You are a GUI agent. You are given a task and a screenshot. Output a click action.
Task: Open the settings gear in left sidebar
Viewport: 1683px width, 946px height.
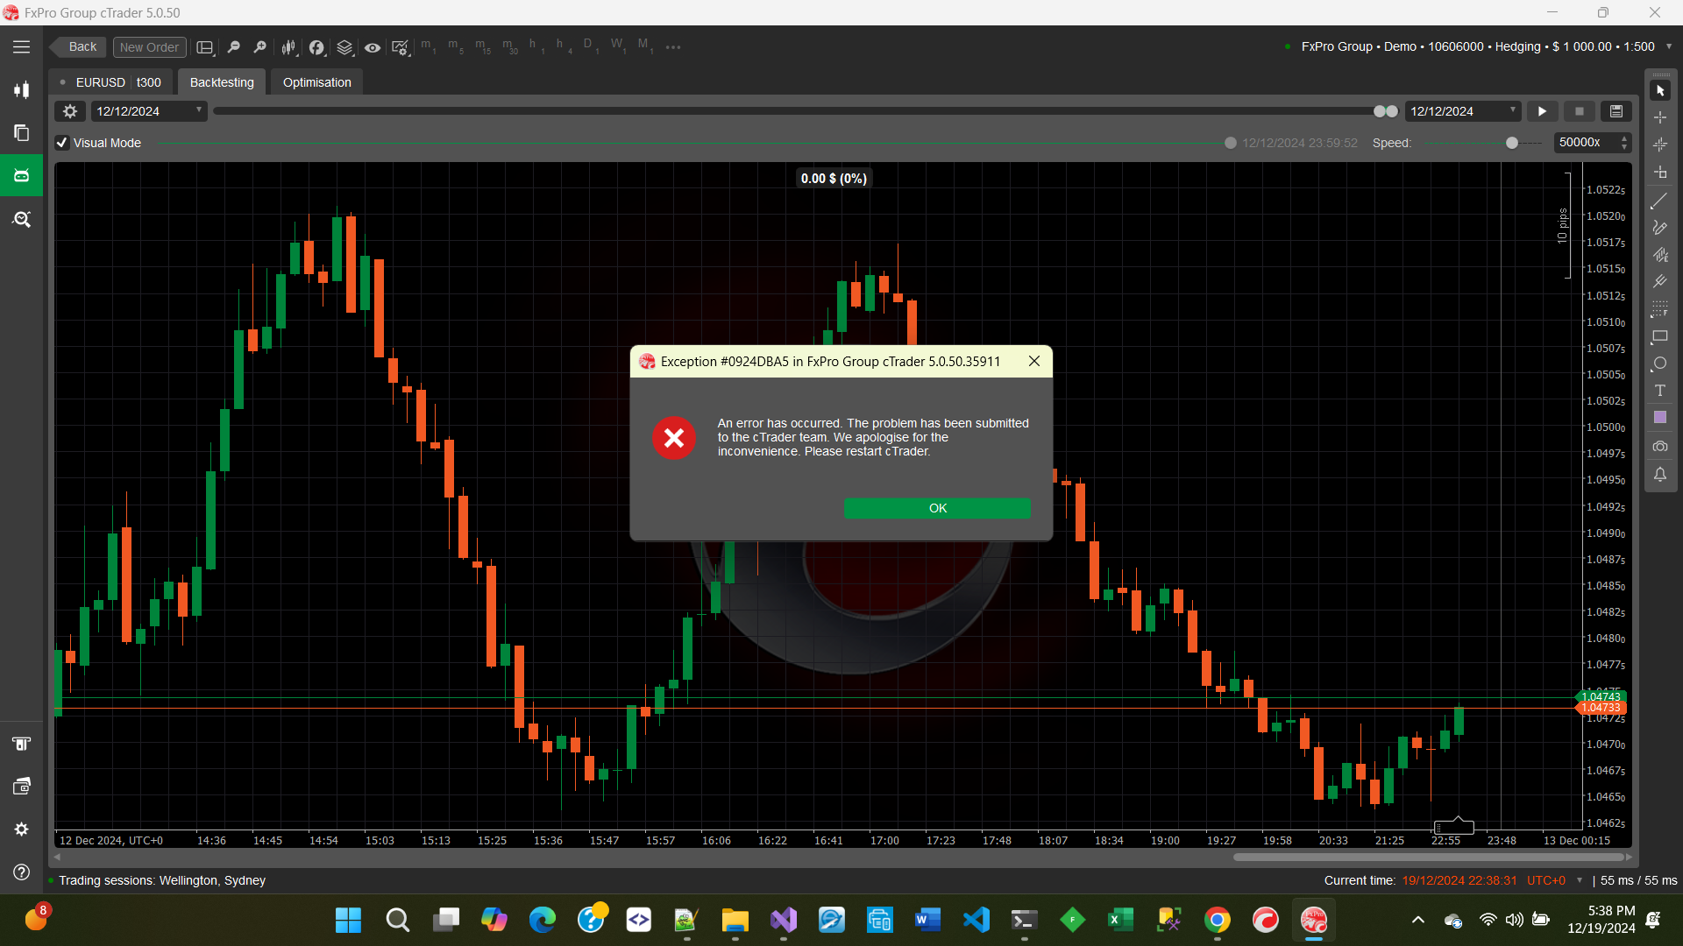pyautogui.click(x=22, y=829)
